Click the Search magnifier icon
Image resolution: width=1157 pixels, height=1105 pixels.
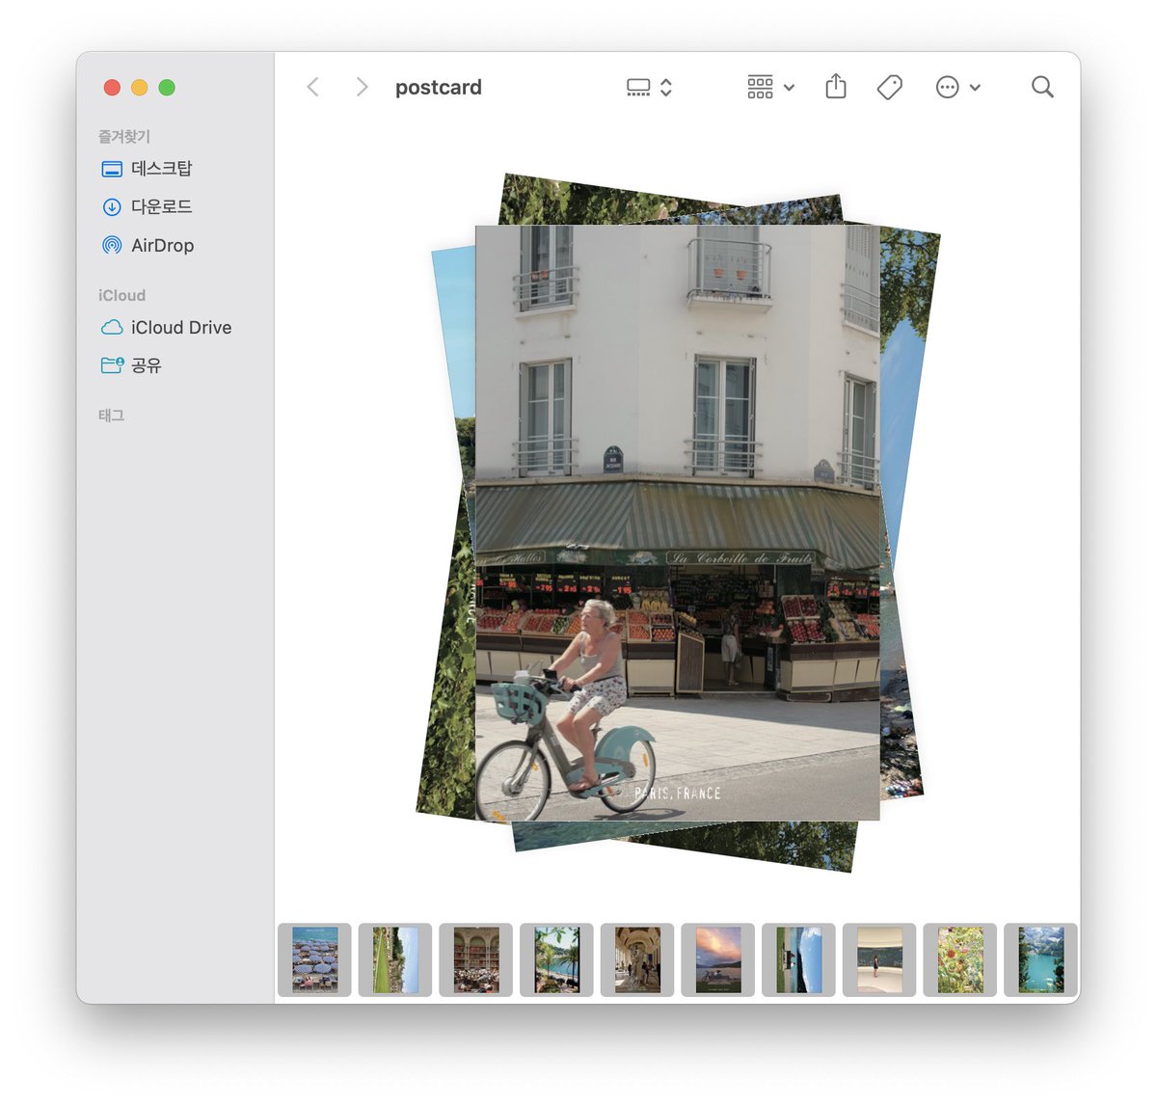pyautogui.click(x=1042, y=87)
